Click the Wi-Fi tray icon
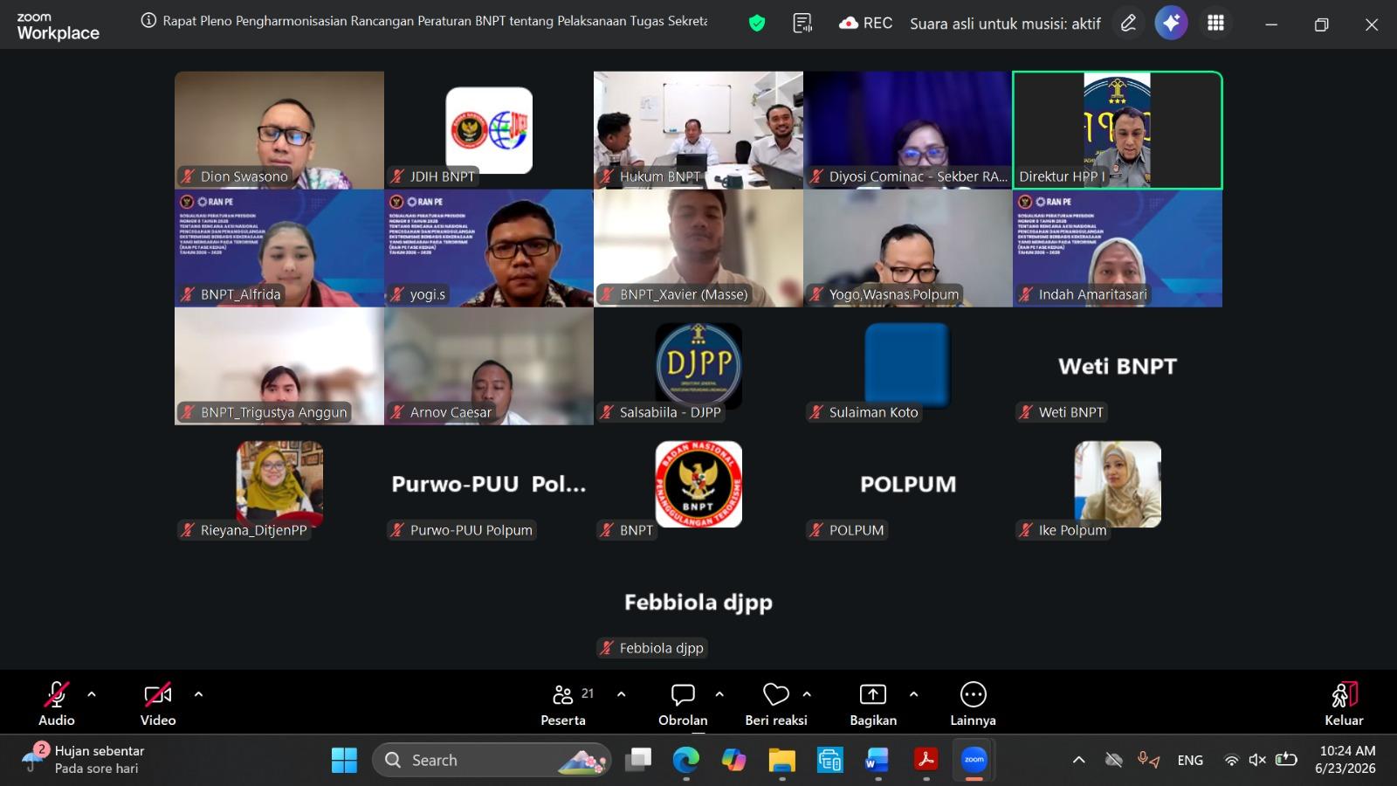Screen dimensions: 1397x786 pyautogui.click(x=1231, y=760)
